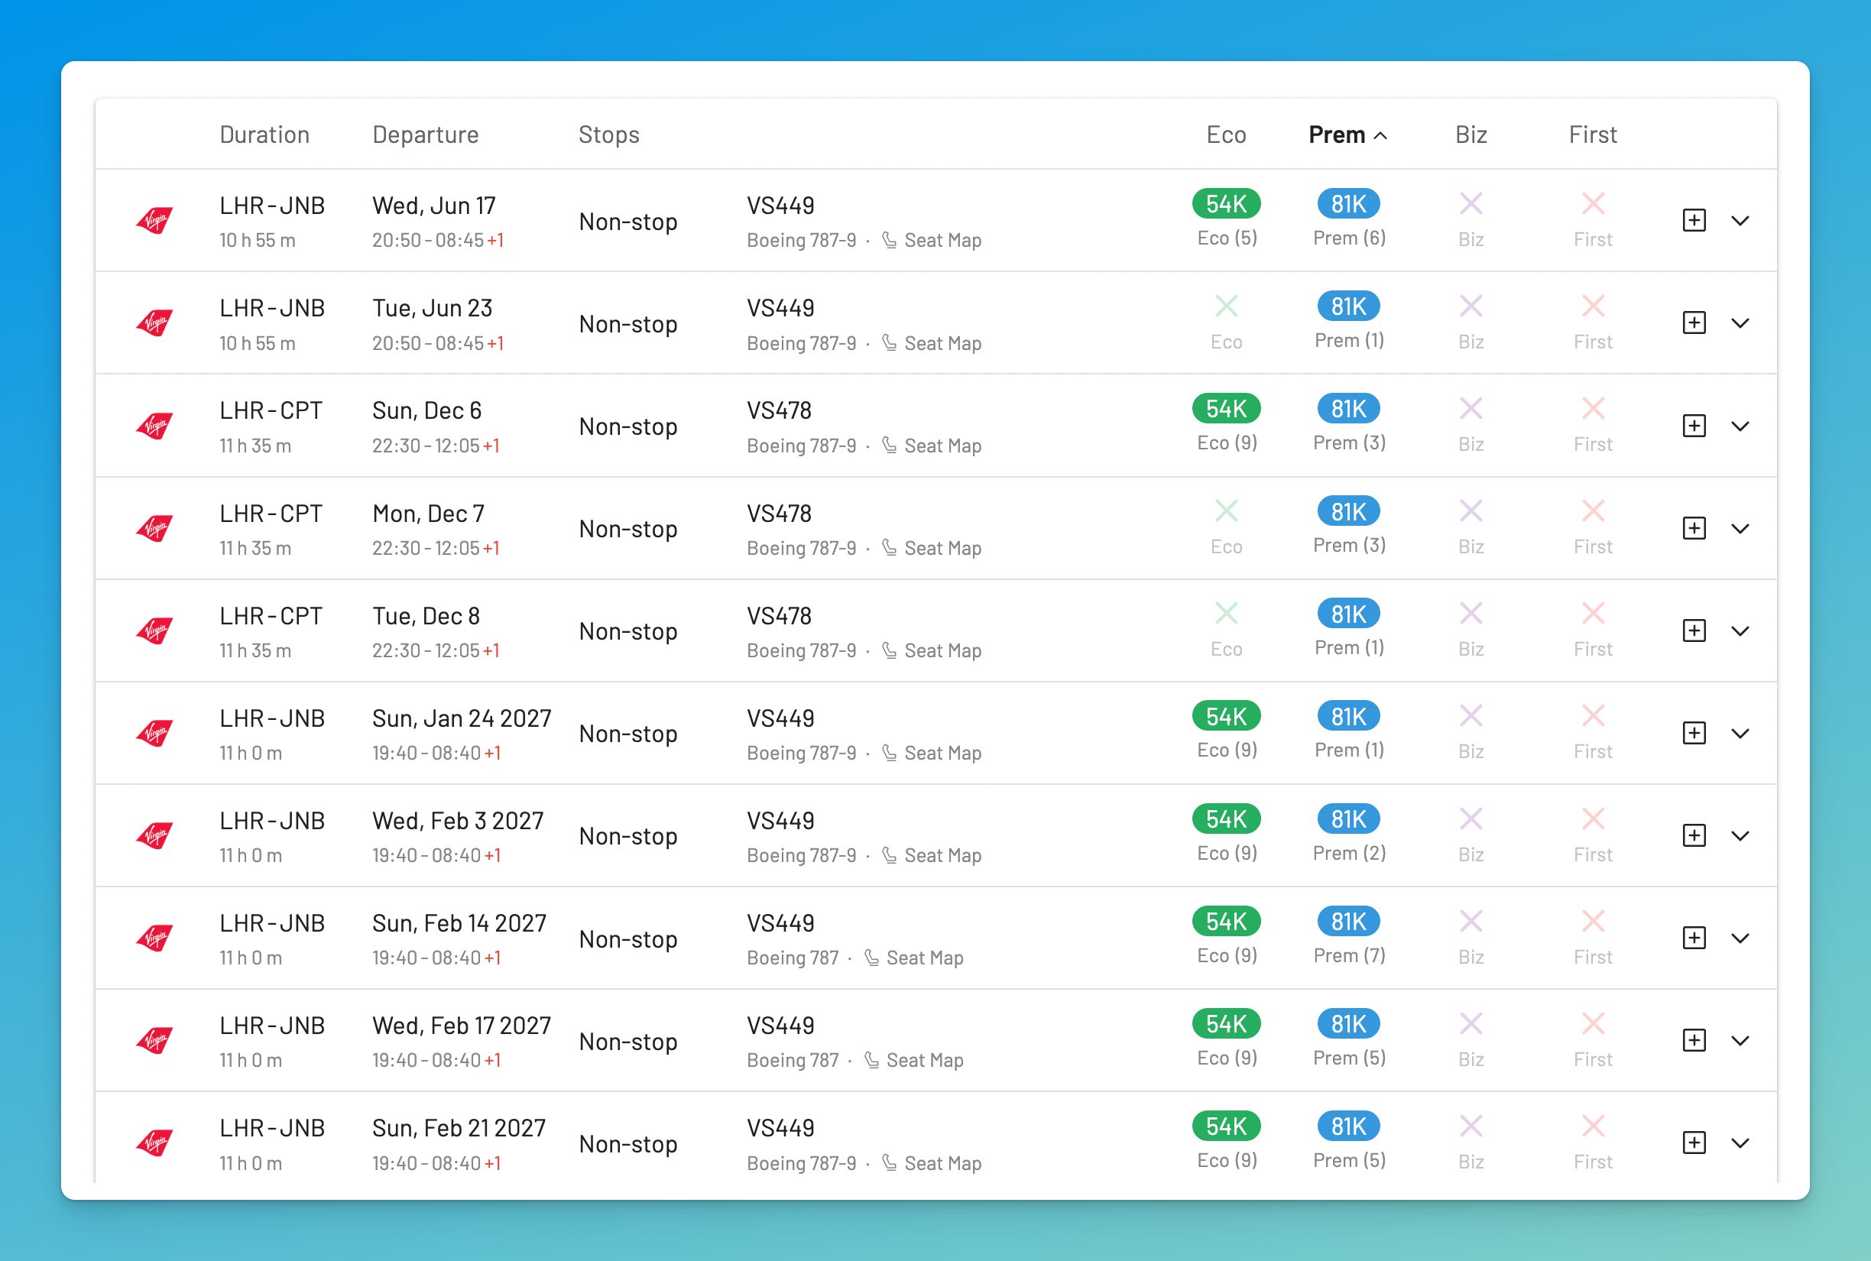Select the 81K Prem badge on Sun, Feb 14 2027
Viewport: 1871px width, 1261px height.
(1348, 922)
